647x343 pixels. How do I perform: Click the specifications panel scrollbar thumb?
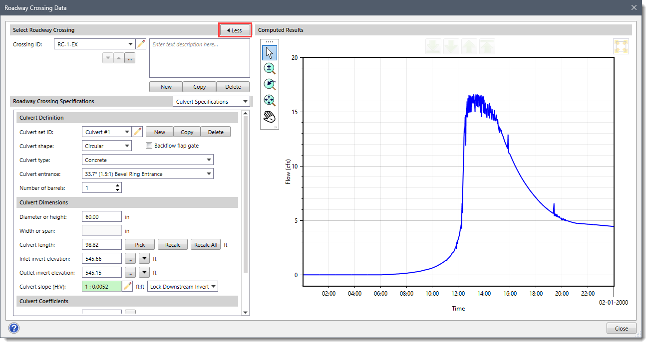click(x=245, y=194)
